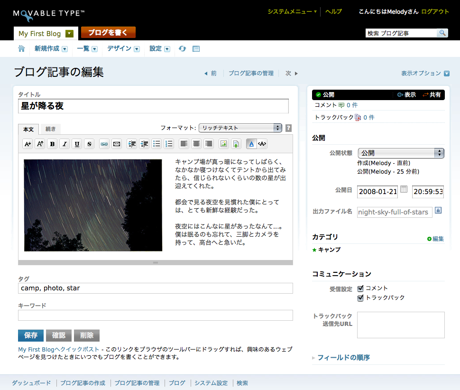Decrease font size in editor toolbar

pyautogui.click(x=28, y=144)
